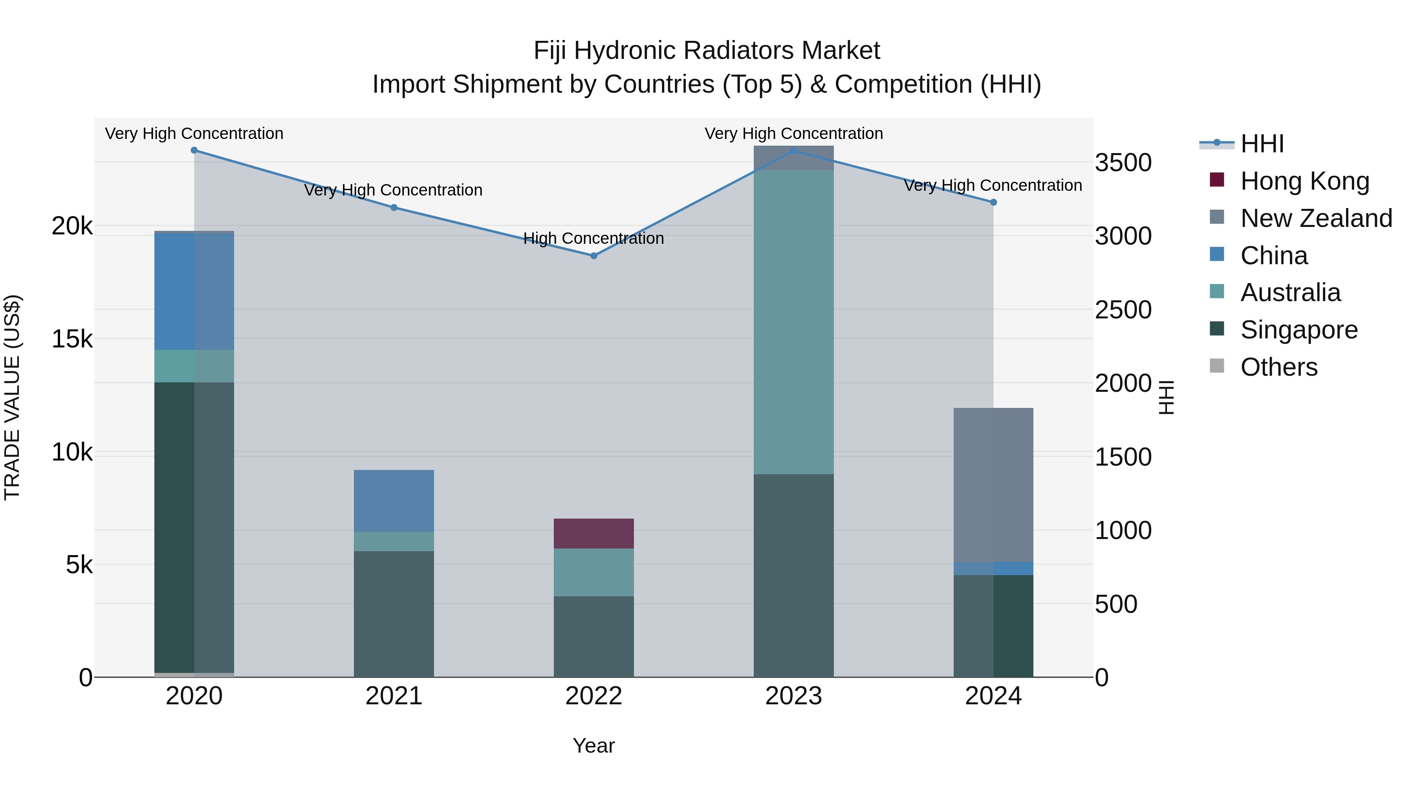Hide the New Zealand legend series
Image resolution: width=1414 pixels, height=795 pixels.
point(1301,218)
